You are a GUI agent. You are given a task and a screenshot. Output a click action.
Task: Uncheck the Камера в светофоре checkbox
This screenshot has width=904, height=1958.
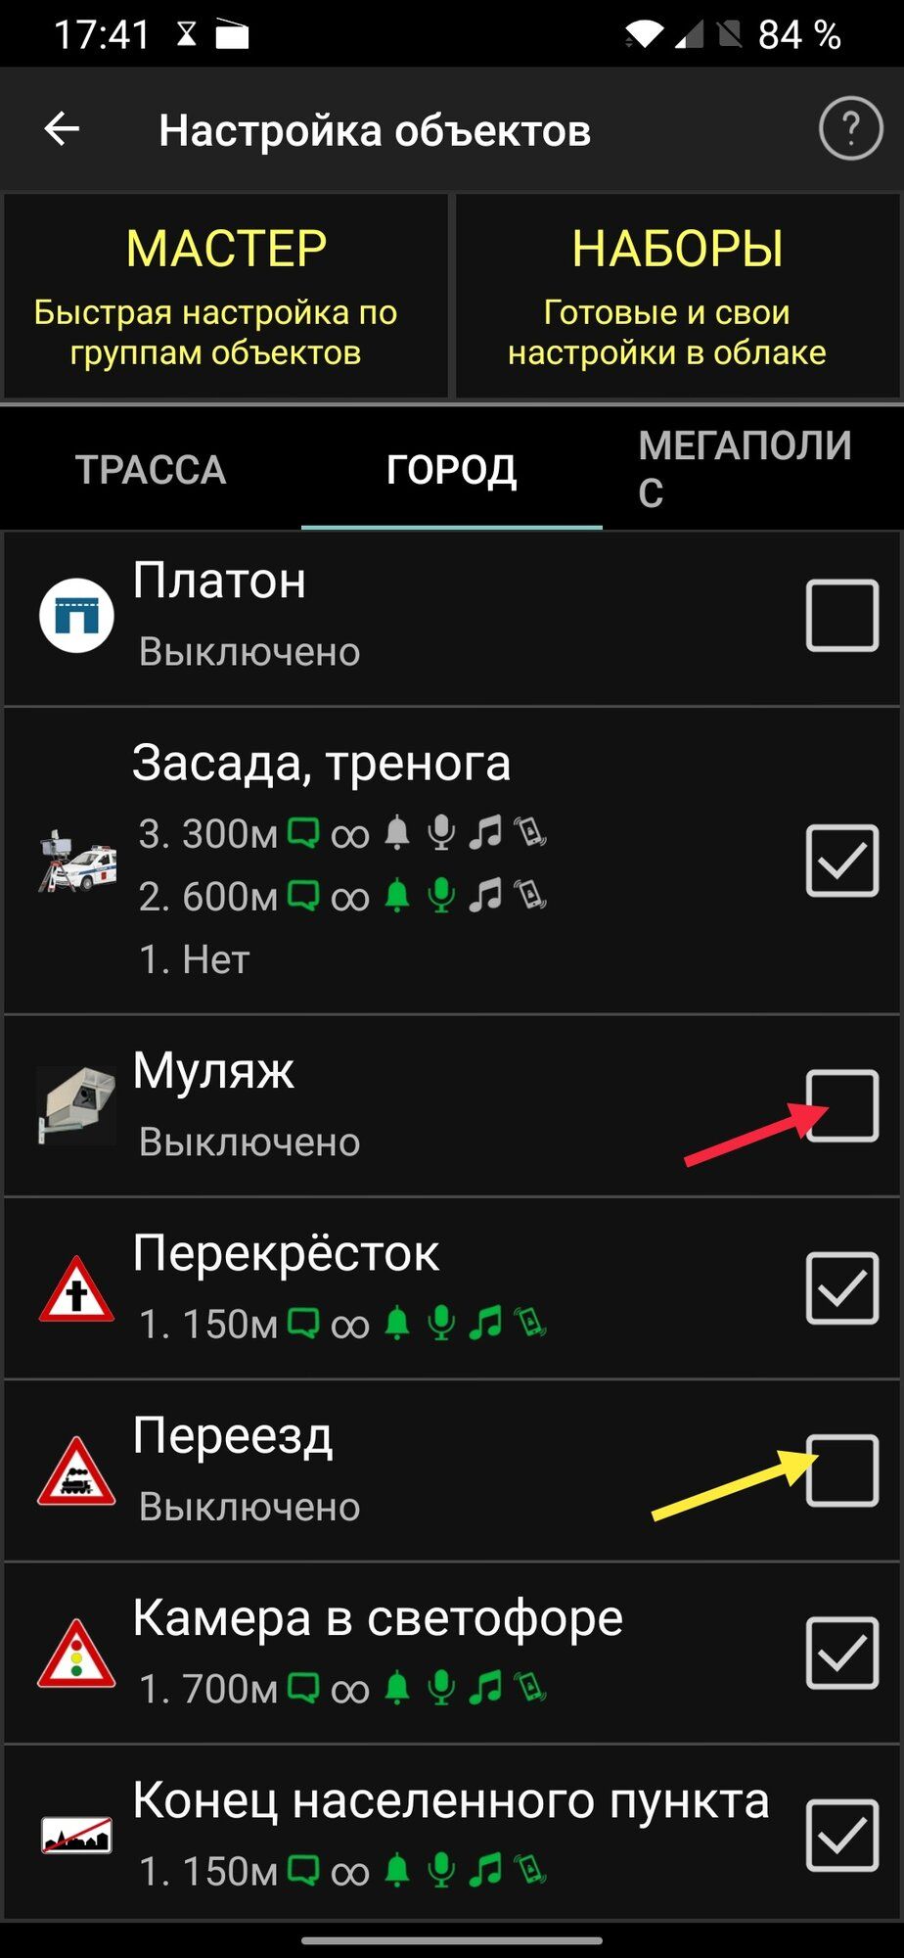pyautogui.click(x=842, y=1653)
